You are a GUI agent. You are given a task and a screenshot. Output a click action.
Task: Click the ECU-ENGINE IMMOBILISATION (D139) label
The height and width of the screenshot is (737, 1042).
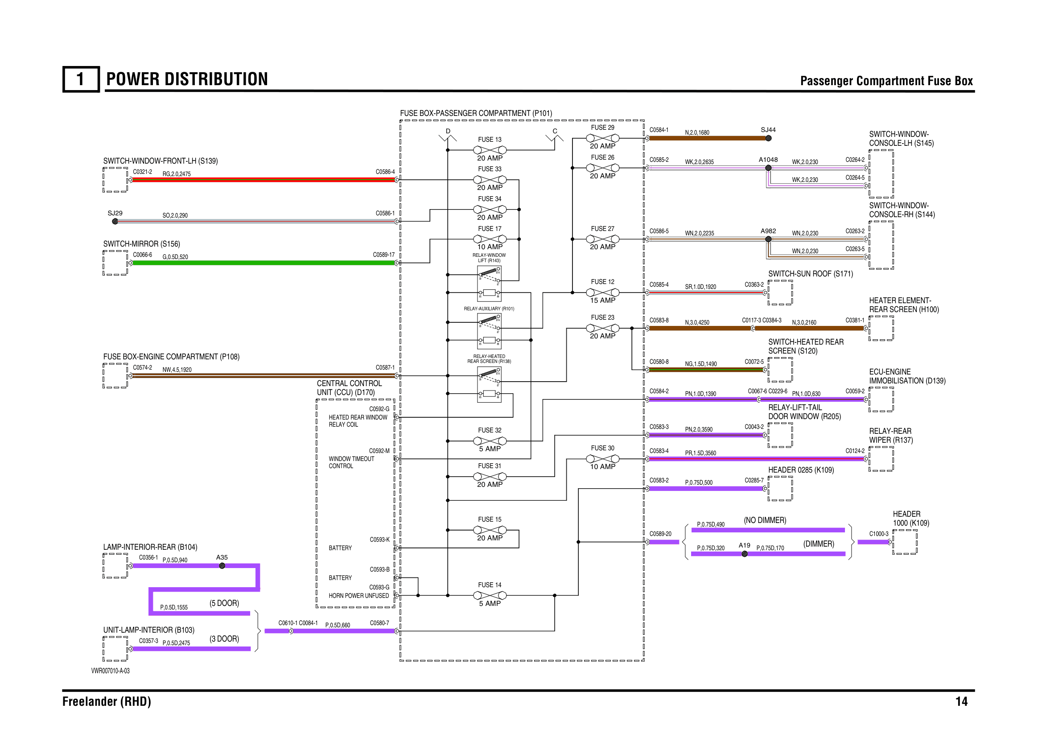(907, 376)
